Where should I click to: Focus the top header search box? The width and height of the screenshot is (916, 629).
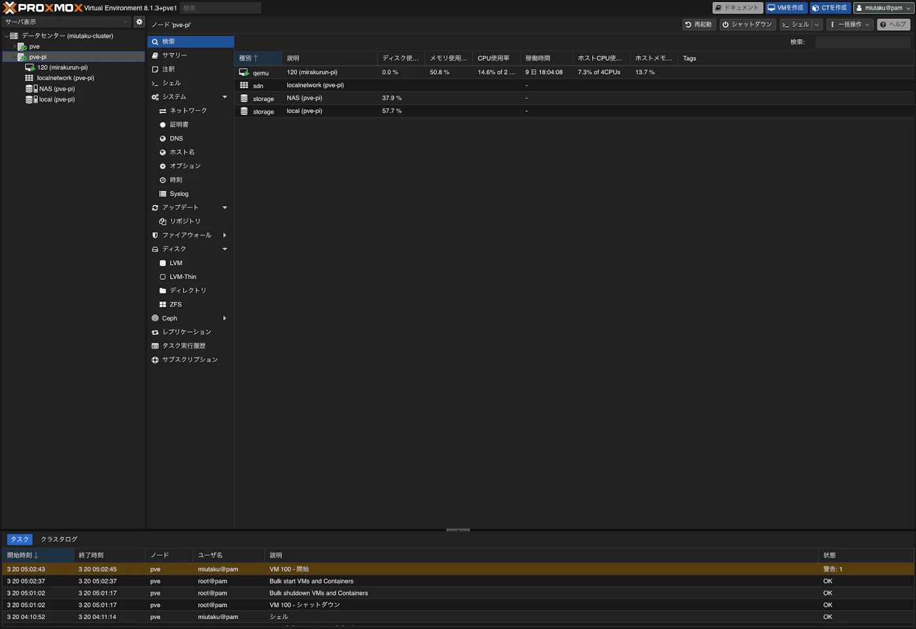(220, 8)
